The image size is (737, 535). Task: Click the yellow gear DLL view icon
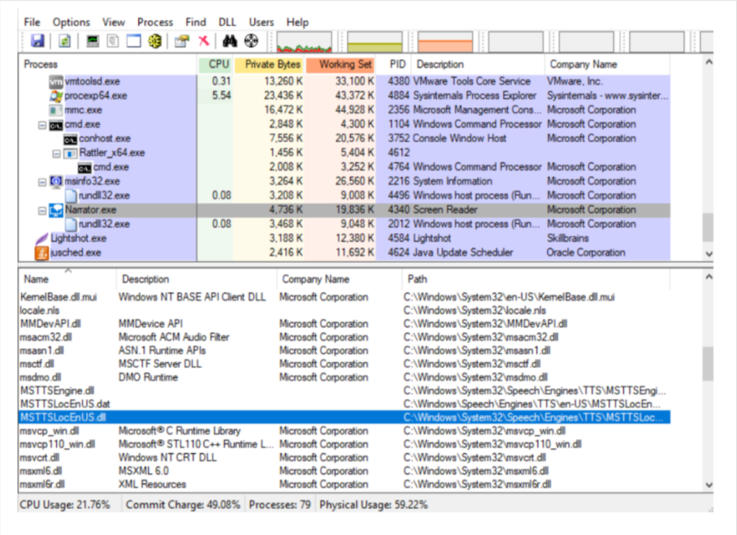click(x=155, y=41)
